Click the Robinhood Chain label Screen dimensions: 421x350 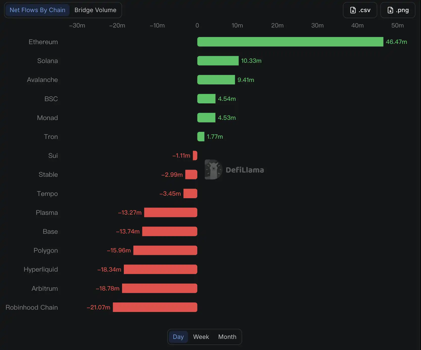pyautogui.click(x=32, y=307)
